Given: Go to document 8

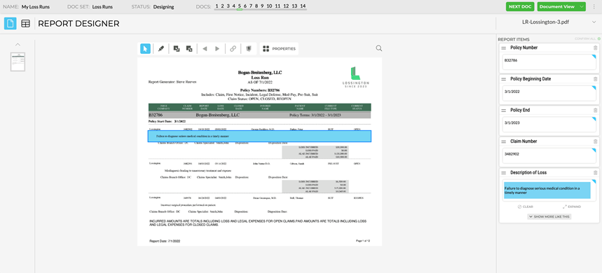Looking at the screenshot, I should tap(256, 6).
